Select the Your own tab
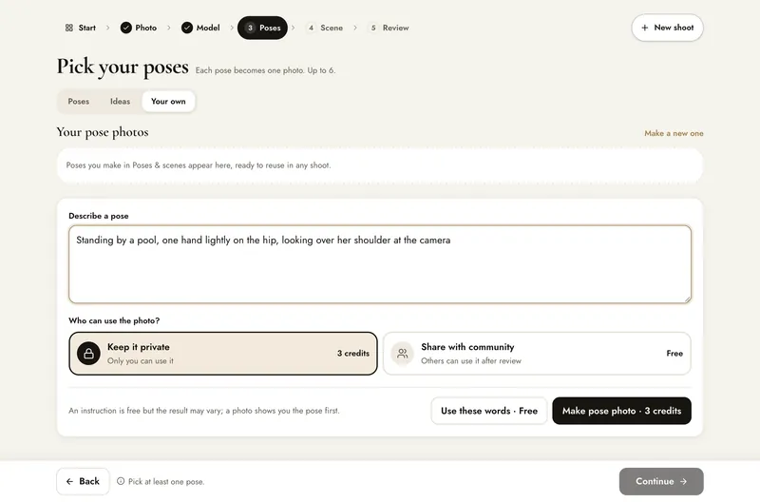 pos(168,102)
